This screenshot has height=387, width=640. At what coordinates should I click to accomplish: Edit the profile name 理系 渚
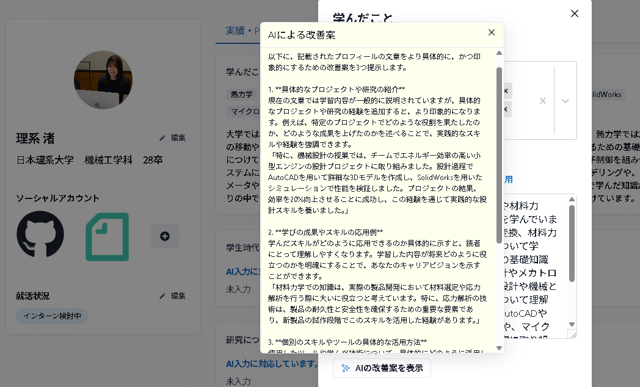pyautogui.click(x=173, y=138)
